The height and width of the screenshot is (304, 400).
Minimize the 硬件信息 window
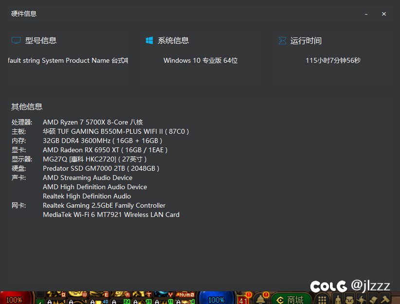[x=366, y=14]
